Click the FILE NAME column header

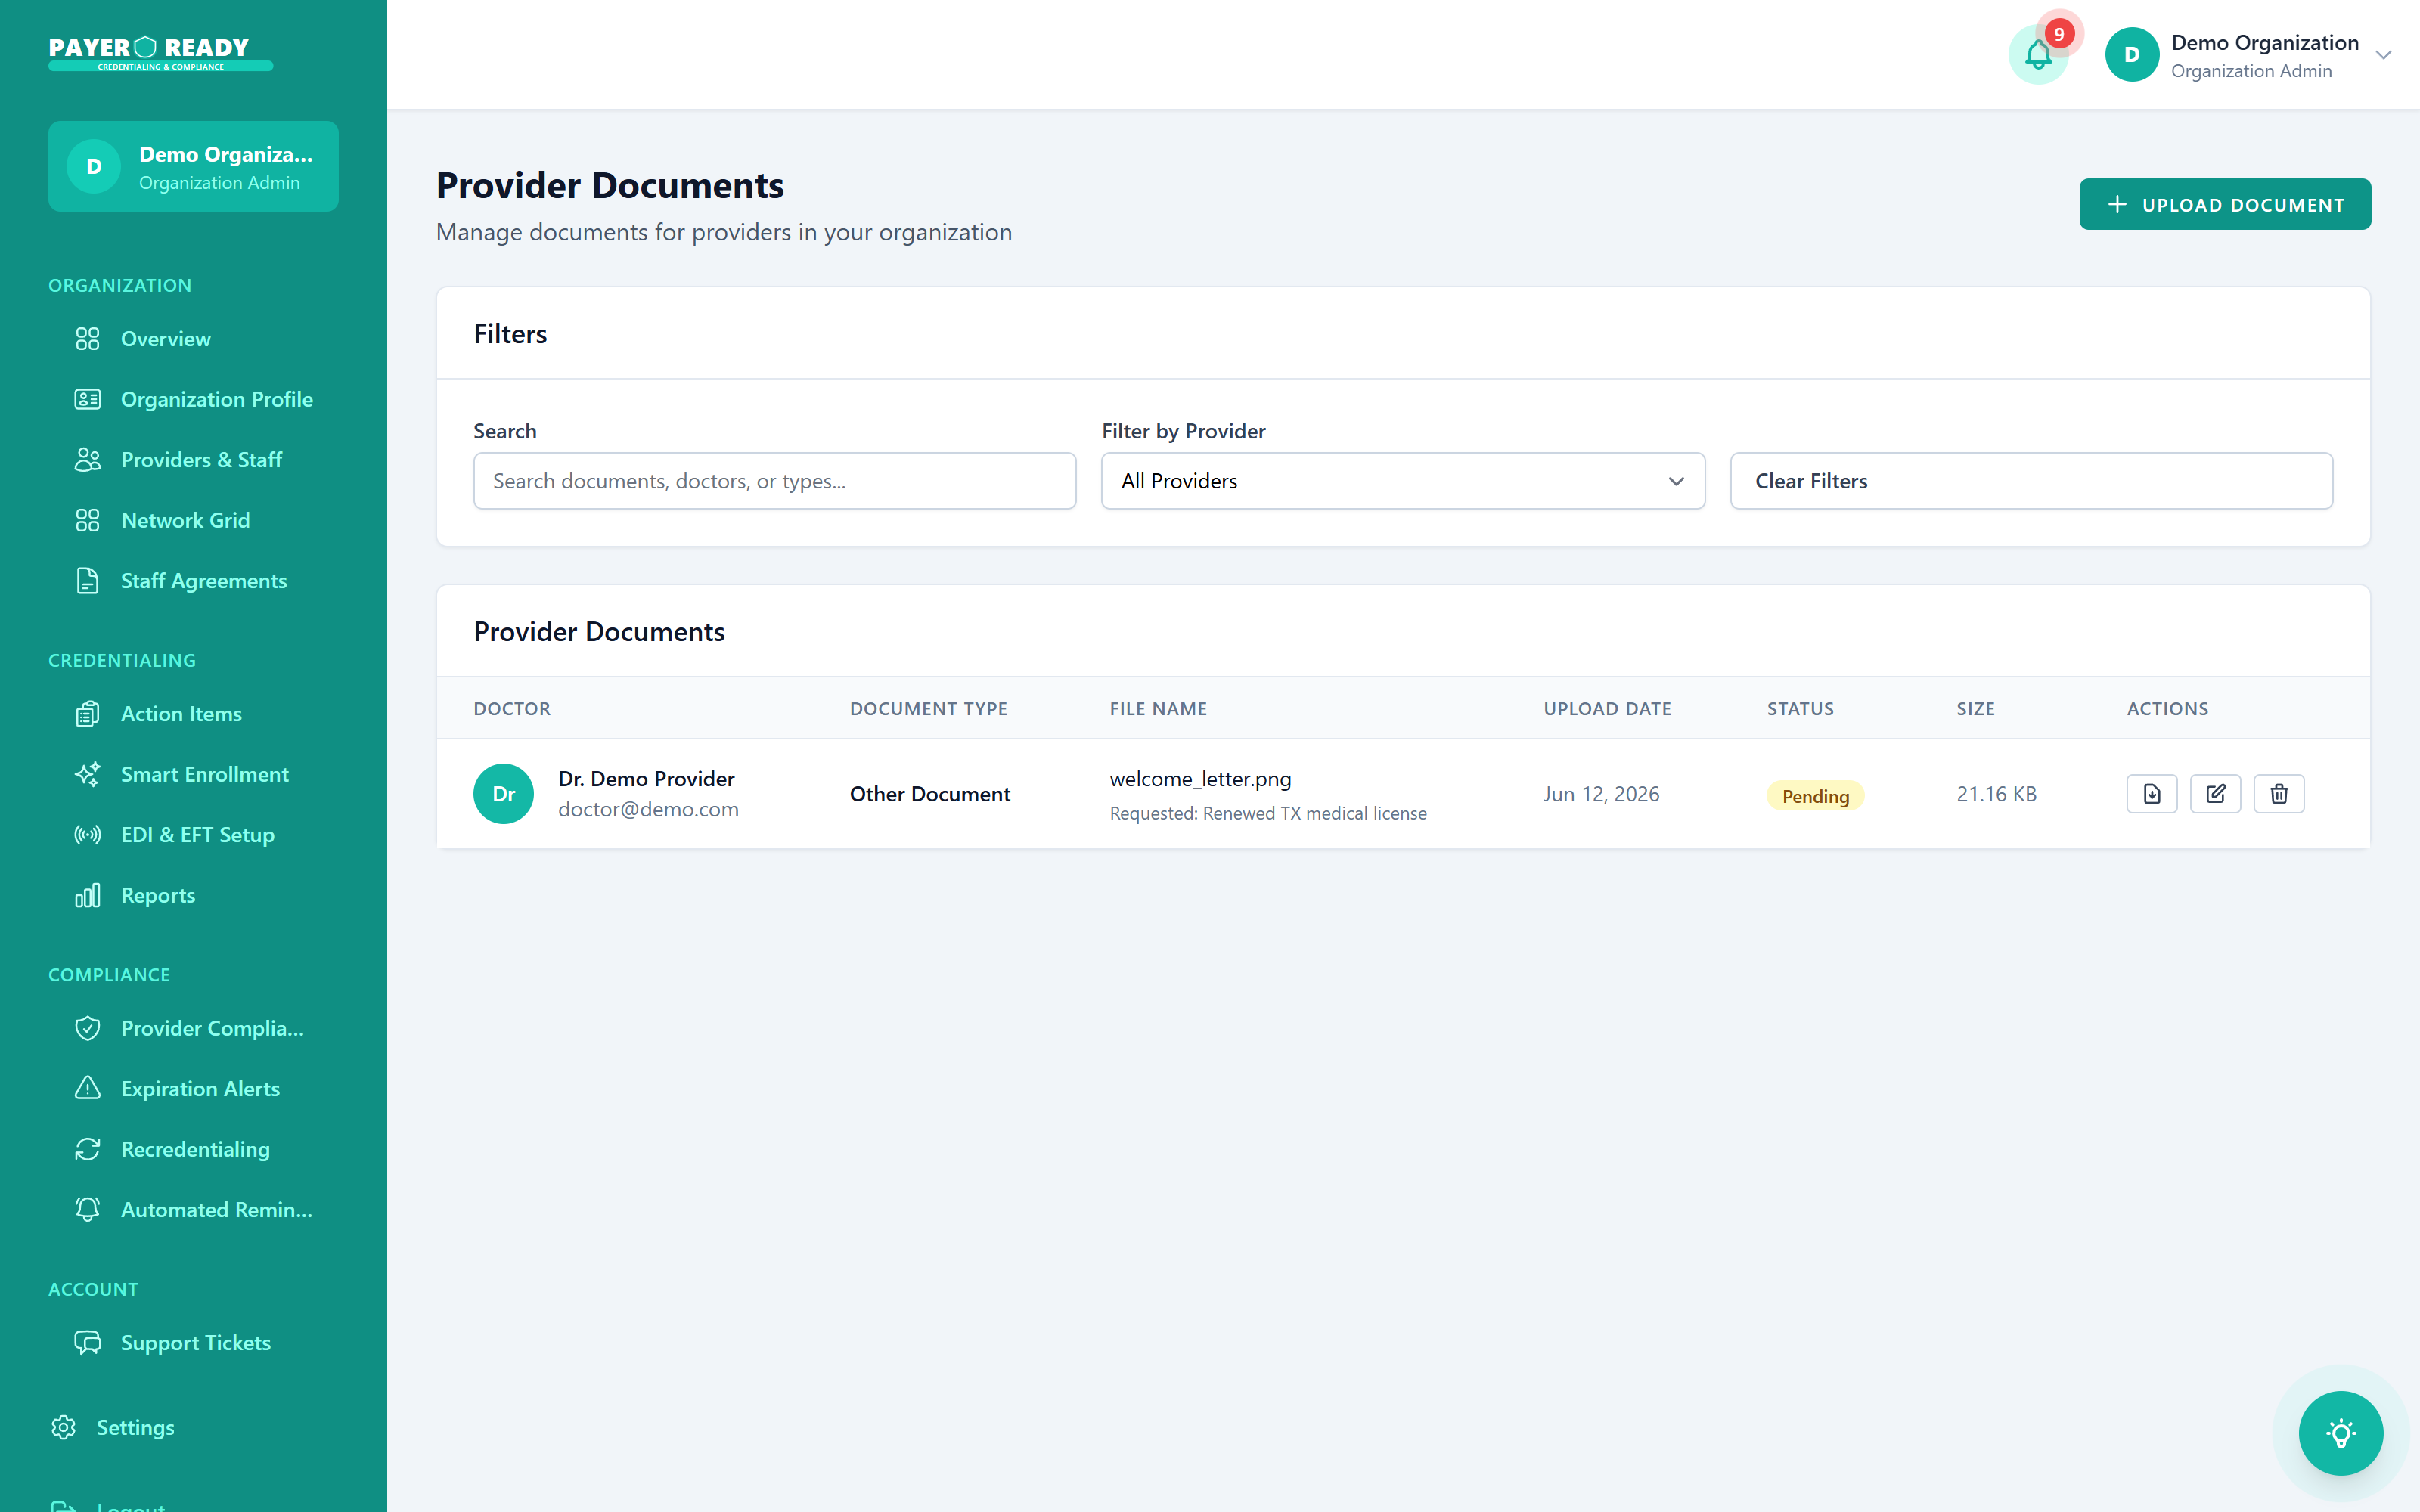point(1158,708)
